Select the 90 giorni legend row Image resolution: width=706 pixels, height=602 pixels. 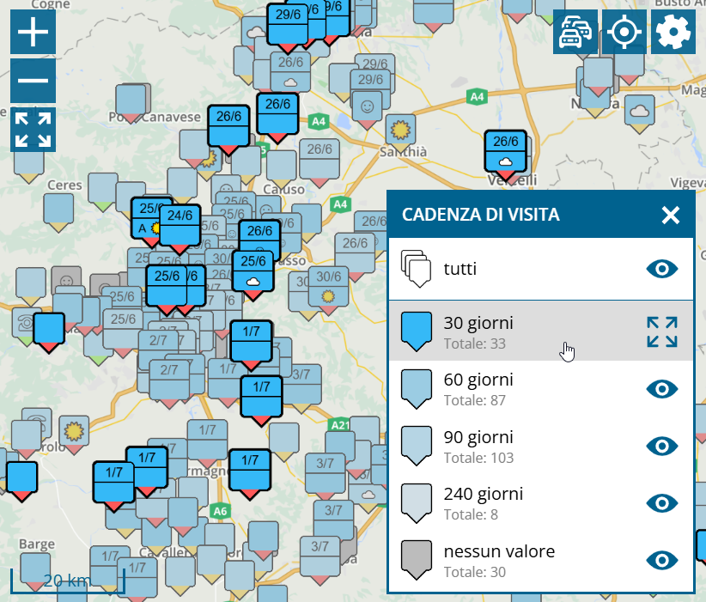tap(541, 447)
